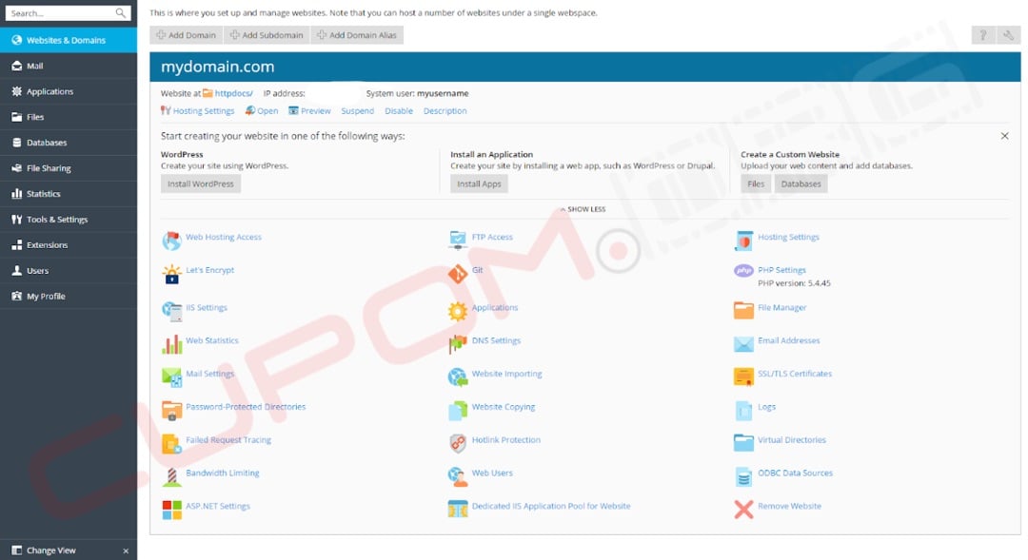Open the Web Users icon
The height and width of the screenshot is (560, 1028).
(458, 476)
